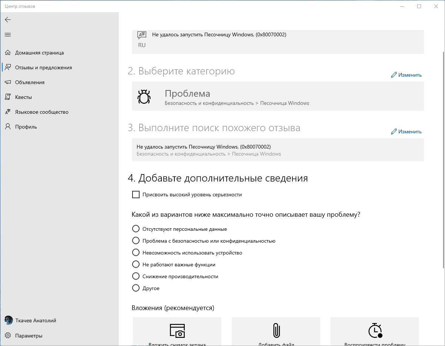This screenshot has height=346, width=445.
Task: Click Добавить файл button
Action: click(x=276, y=332)
